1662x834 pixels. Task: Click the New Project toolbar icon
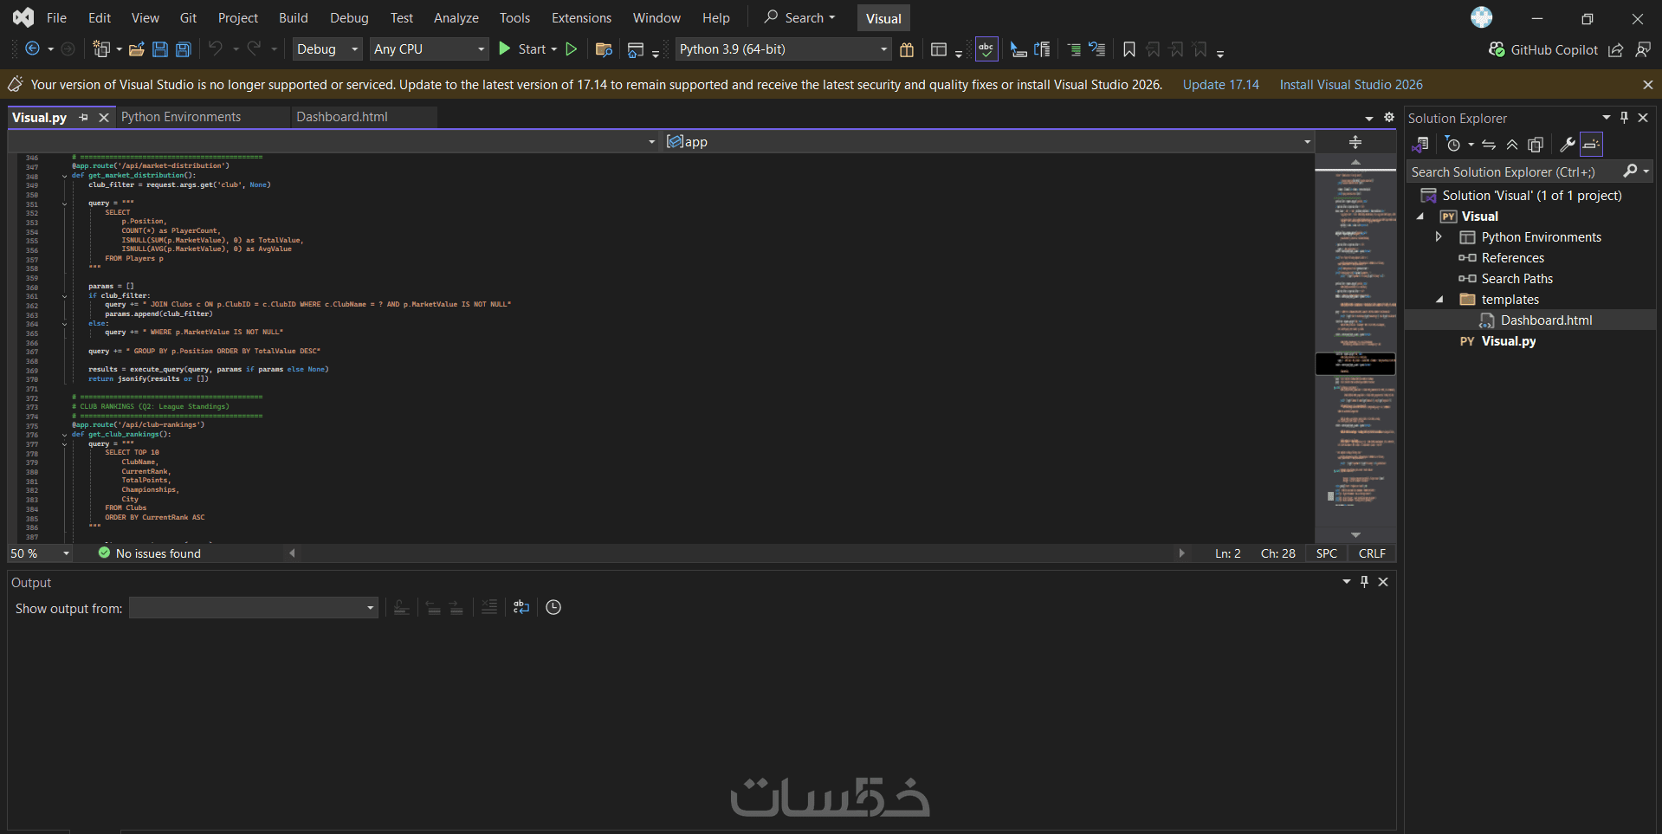[101, 49]
